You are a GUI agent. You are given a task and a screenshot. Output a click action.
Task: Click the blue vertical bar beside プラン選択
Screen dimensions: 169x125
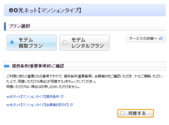click(5, 26)
